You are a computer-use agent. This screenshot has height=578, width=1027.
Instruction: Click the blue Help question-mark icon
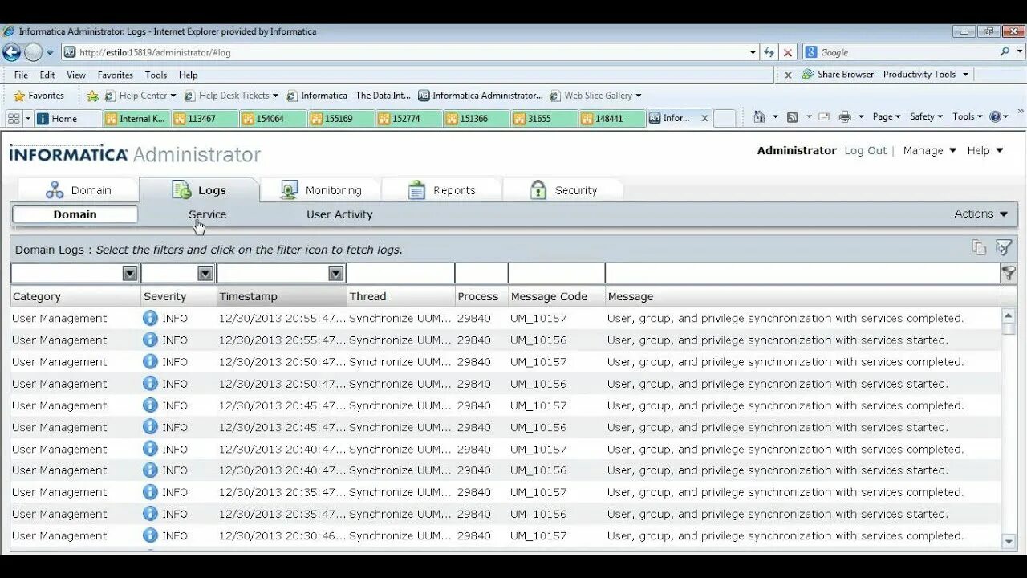(x=995, y=117)
